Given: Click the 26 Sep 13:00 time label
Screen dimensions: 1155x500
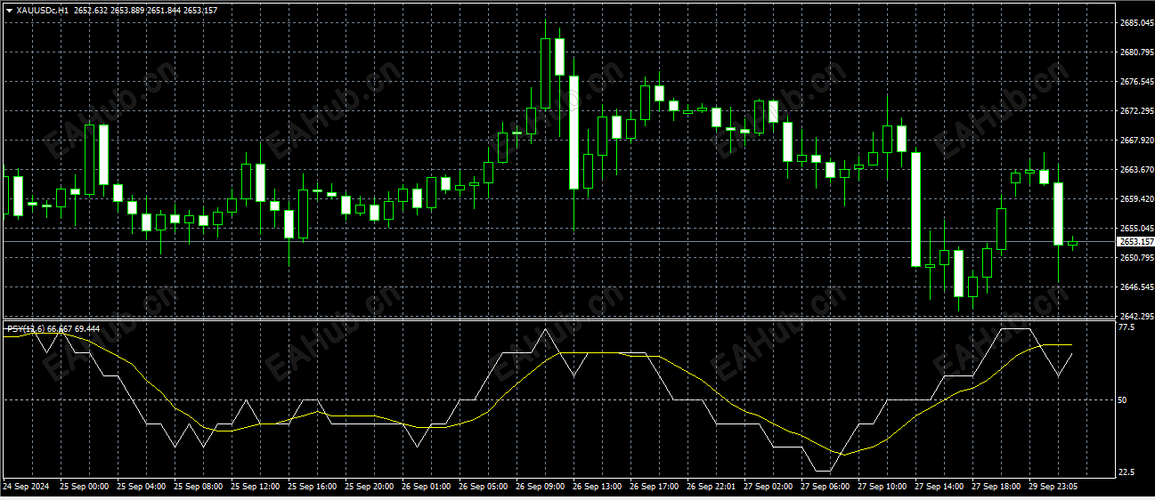Looking at the screenshot, I should click(597, 487).
